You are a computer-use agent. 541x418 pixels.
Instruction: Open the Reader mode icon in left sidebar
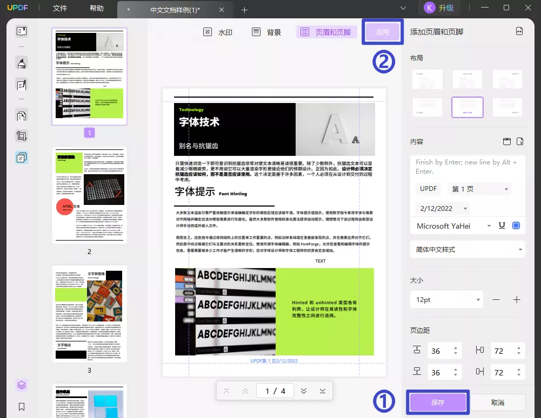(x=22, y=31)
